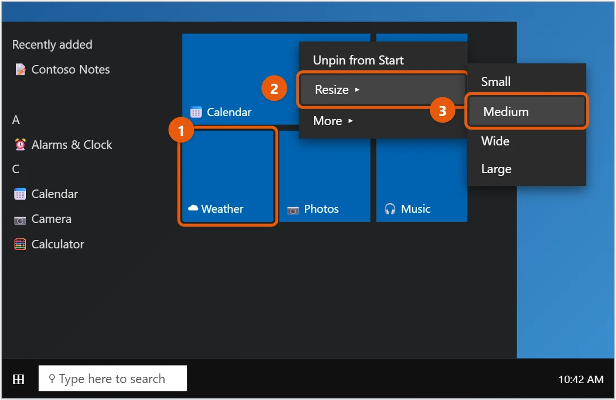Open the More submenu

pos(383,121)
